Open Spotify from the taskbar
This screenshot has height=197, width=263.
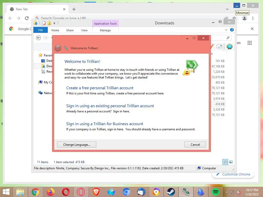216,192
